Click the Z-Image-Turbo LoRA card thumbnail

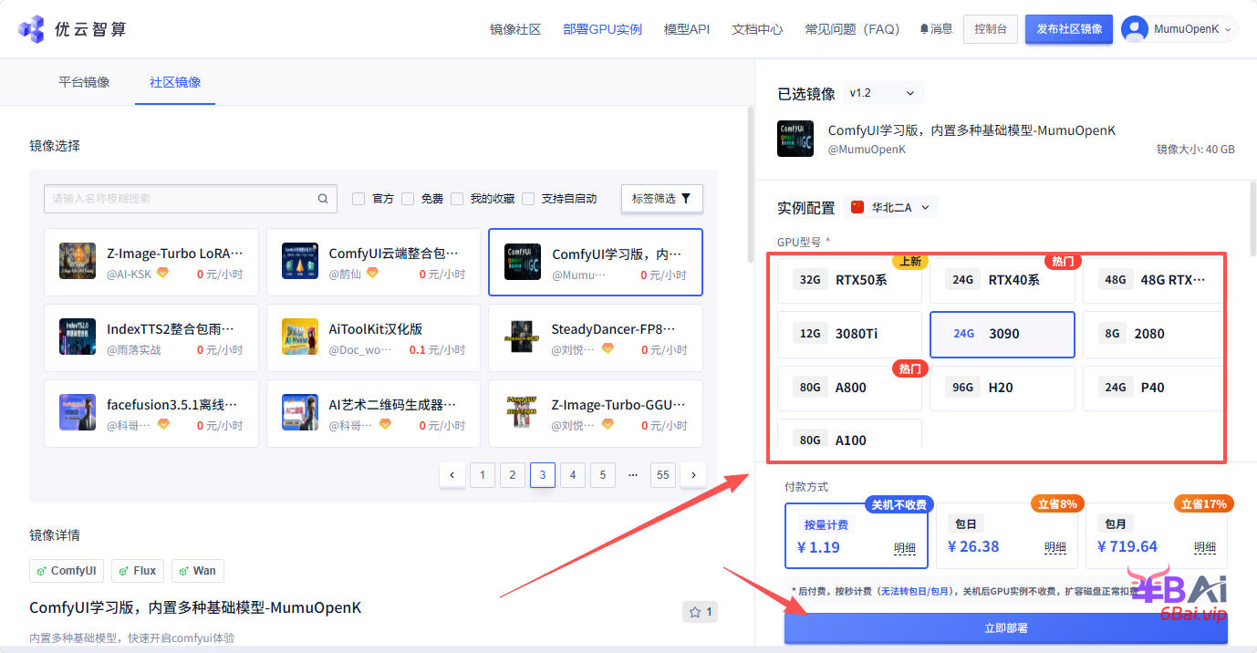[x=78, y=262]
